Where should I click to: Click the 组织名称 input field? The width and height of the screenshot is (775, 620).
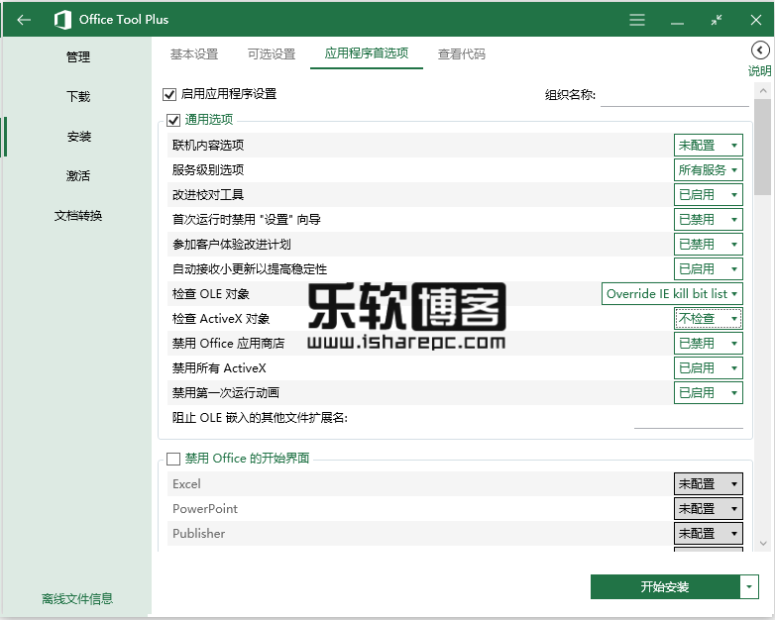(675, 96)
